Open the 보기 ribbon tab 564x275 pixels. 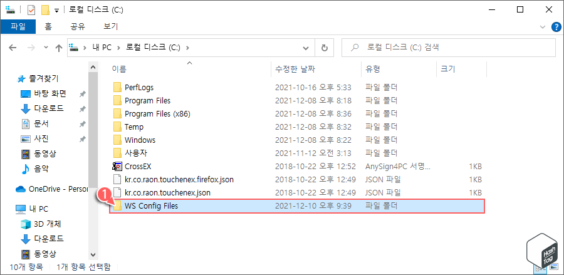110,26
